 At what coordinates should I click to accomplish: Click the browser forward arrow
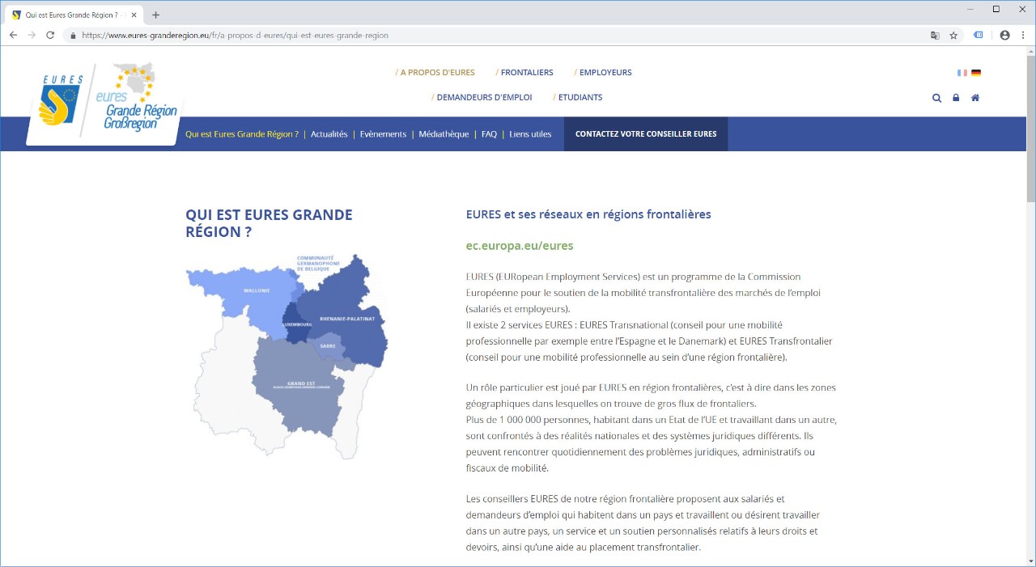(32, 36)
